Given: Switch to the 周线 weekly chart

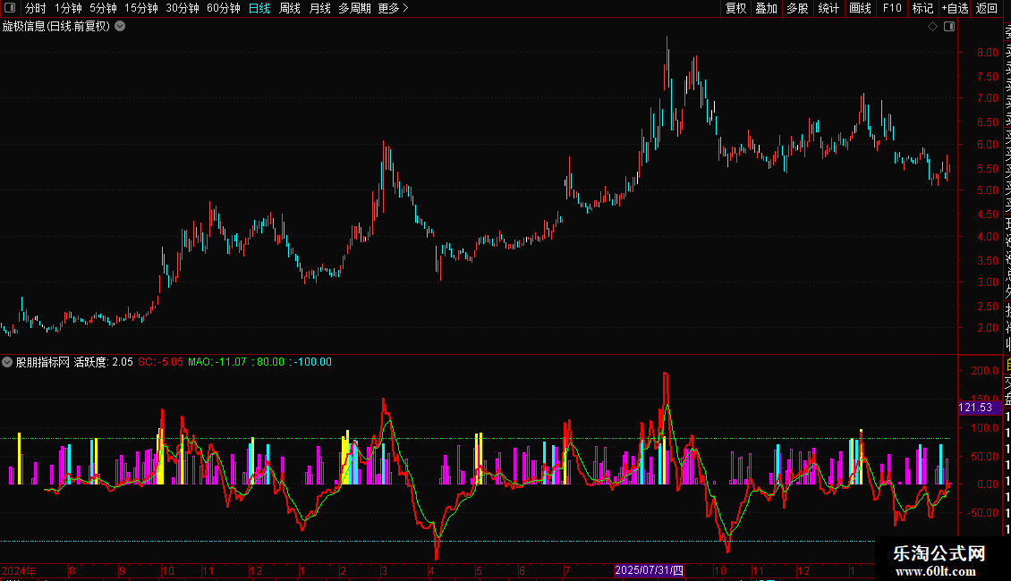Looking at the screenshot, I should (290, 8).
